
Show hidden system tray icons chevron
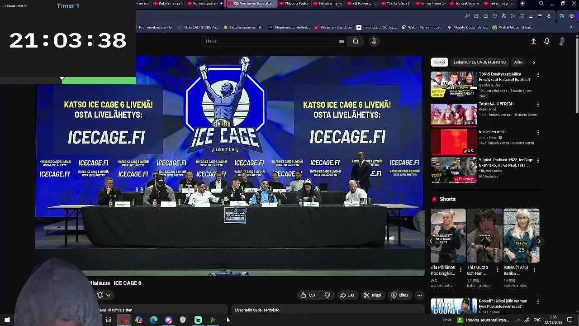point(518,320)
